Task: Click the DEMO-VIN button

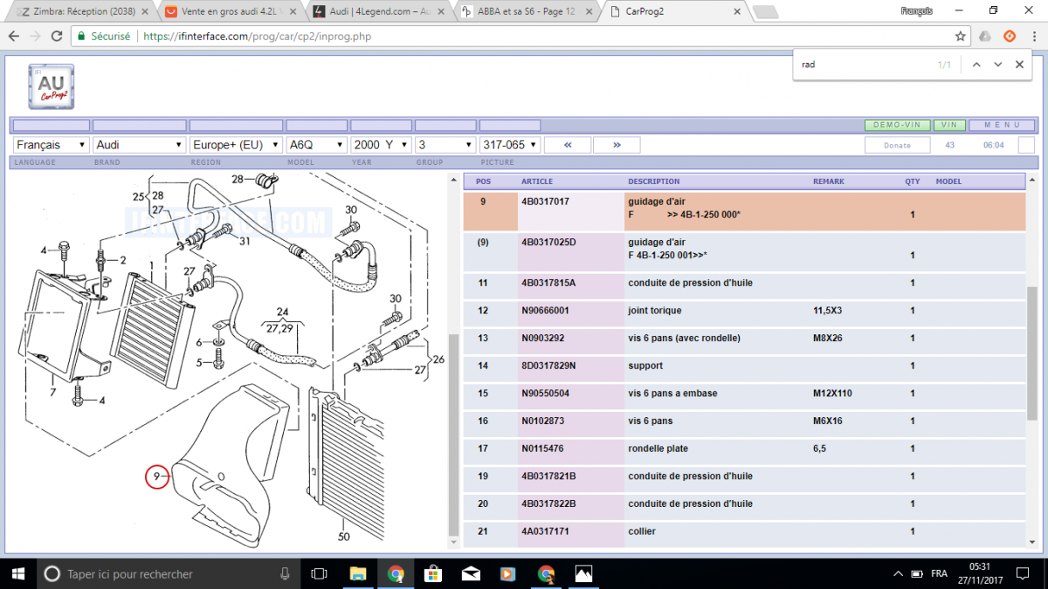Action: coord(898,125)
